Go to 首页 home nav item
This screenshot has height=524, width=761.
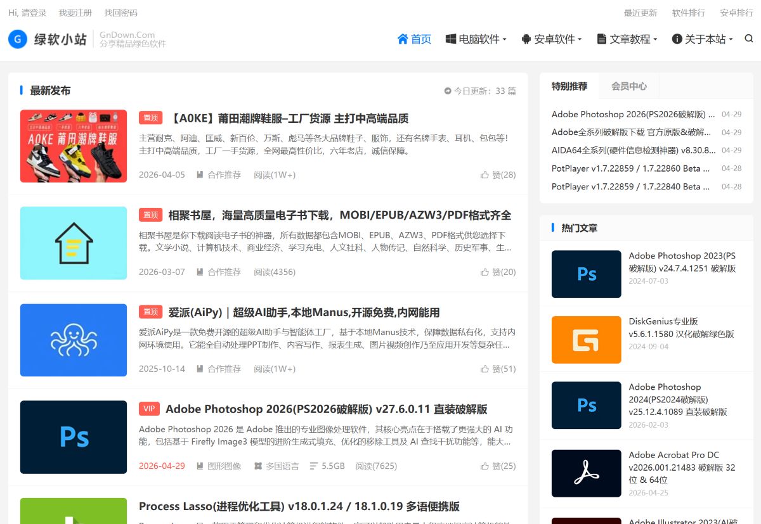point(414,39)
